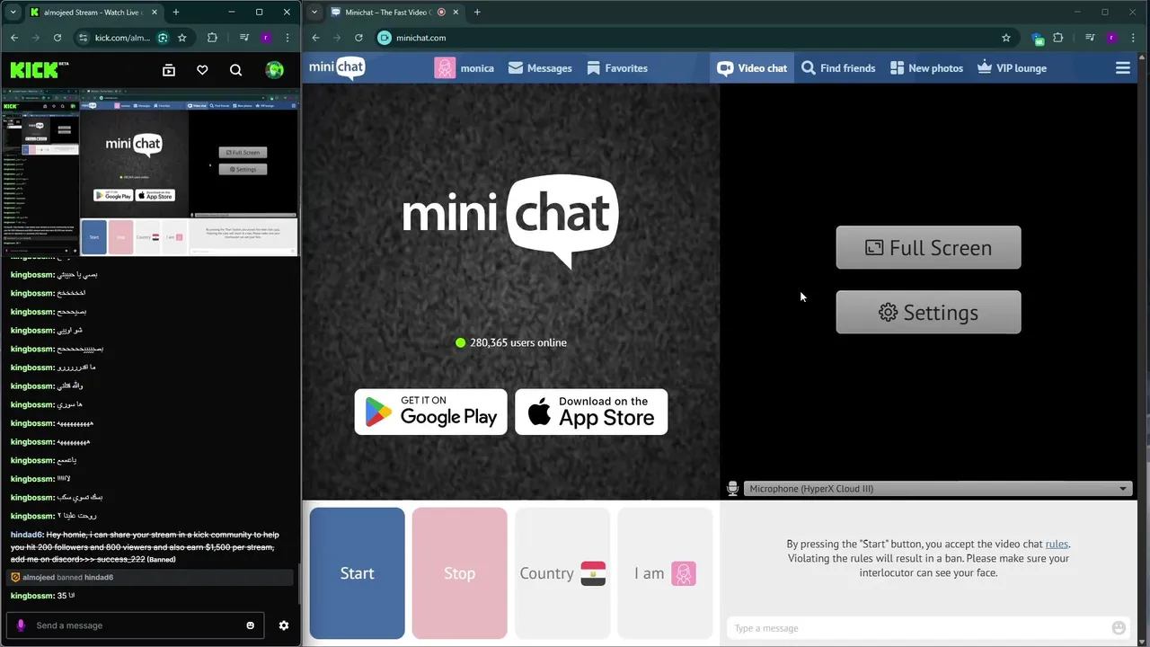Open the extensions puzzle icon in the Minichat window
This screenshot has height=647, width=1150.
pyautogui.click(x=1058, y=38)
